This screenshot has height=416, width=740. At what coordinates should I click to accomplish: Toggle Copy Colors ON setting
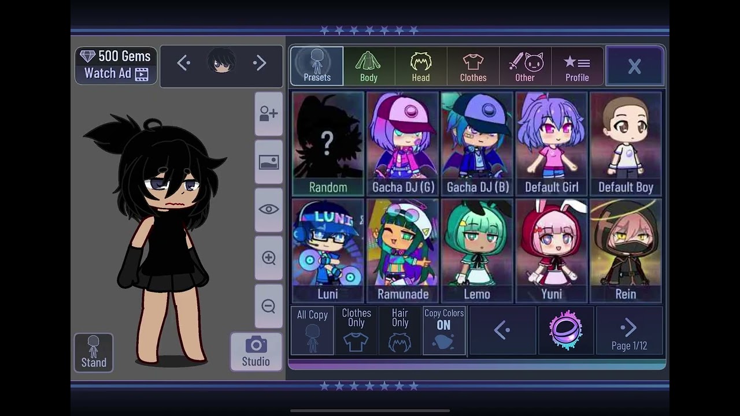click(444, 330)
